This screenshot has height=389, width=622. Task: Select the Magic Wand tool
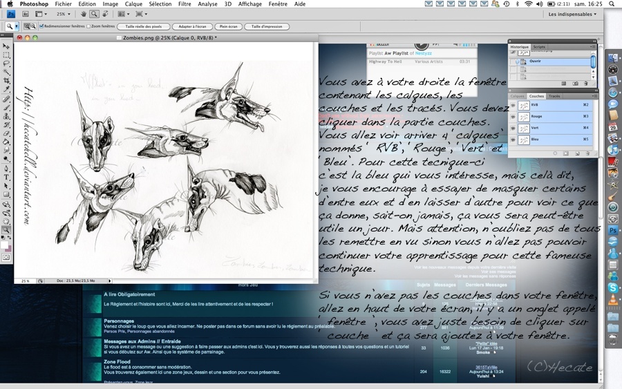[x=6, y=71]
